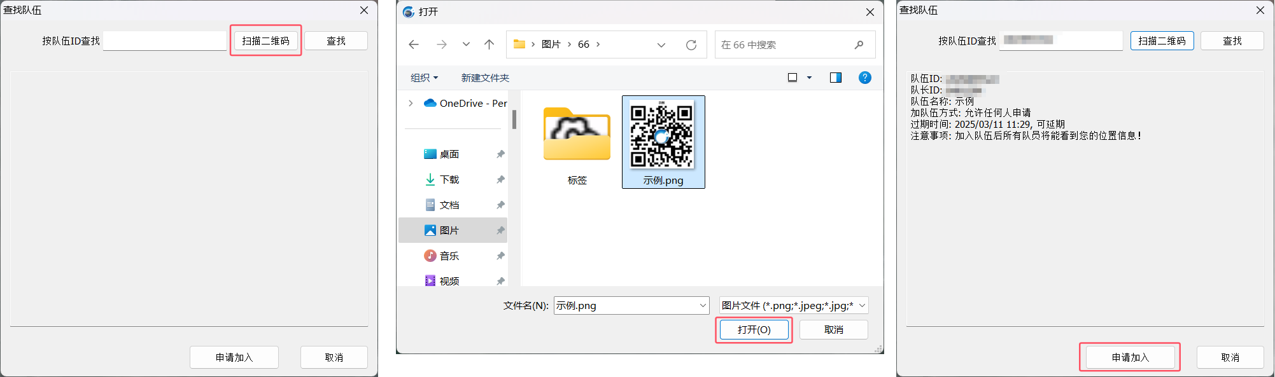
Task: Expand chevron after 66 in breadcrumb
Action: (x=598, y=45)
